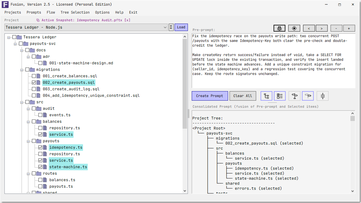Viewport: 361px width, 203px height.
Task: Click the consolidated prompt scrollbar thumb
Action: pos(352,119)
